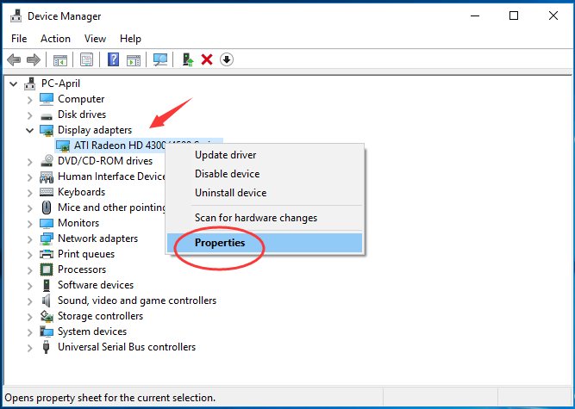The image size is (575, 409).
Task: Click the Properties sheet toolbar icon
Action: coord(86,59)
